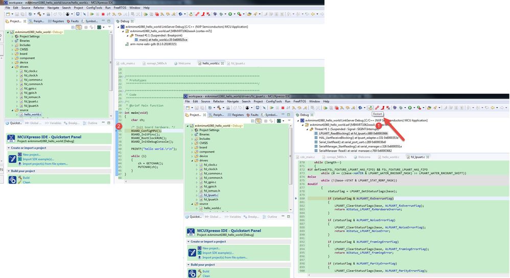Click New file icon in back window toolbar
Image resolution: width=510 pixels, height=278 pixels.
pos(8,14)
